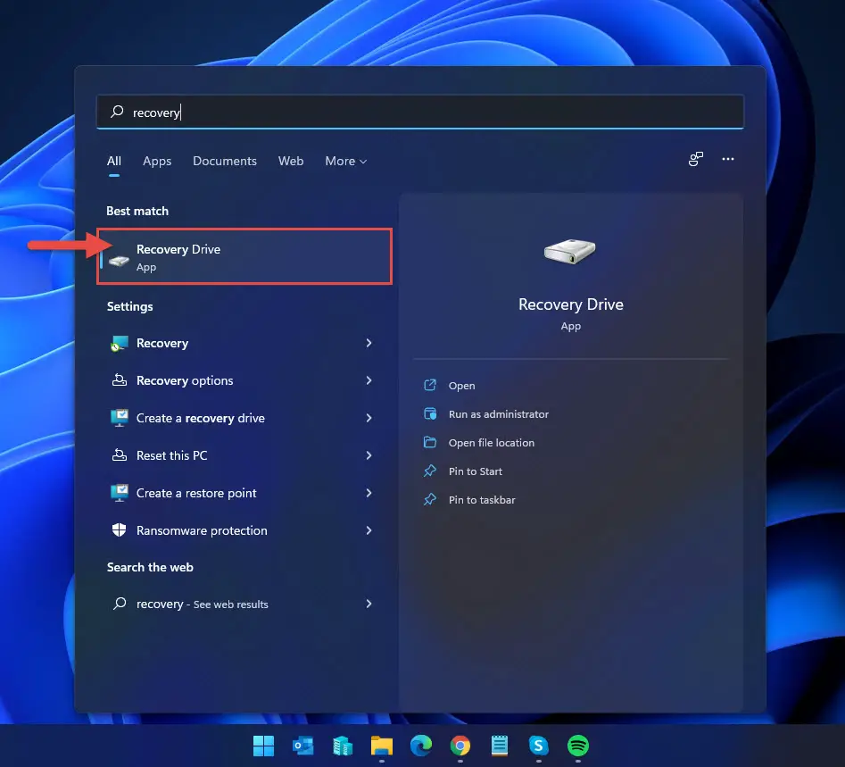Expand the More dropdown filter
Image resolution: width=845 pixels, height=767 pixels.
pyautogui.click(x=345, y=161)
